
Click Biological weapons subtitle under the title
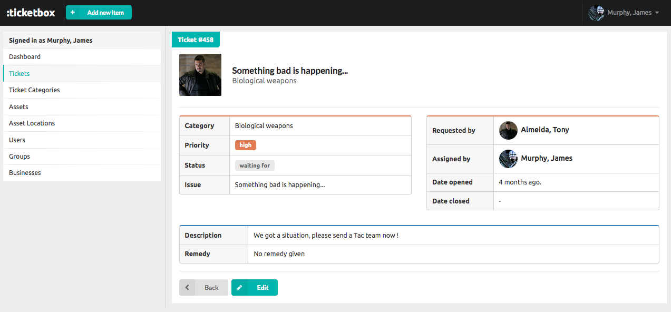[264, 81]
